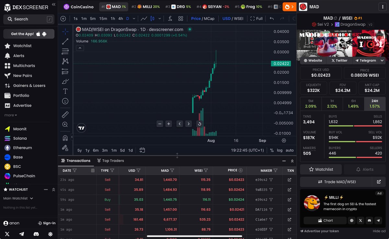Open external link for e39c42 sell transaction at 23s ago
Screen dimensions: 389x239
click(289, 180)
